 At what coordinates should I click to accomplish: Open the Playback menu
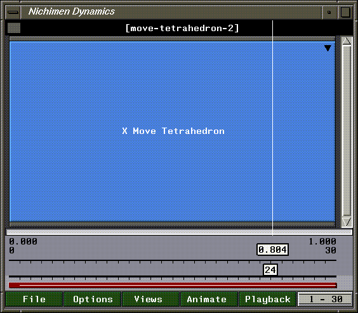point(268,299)
